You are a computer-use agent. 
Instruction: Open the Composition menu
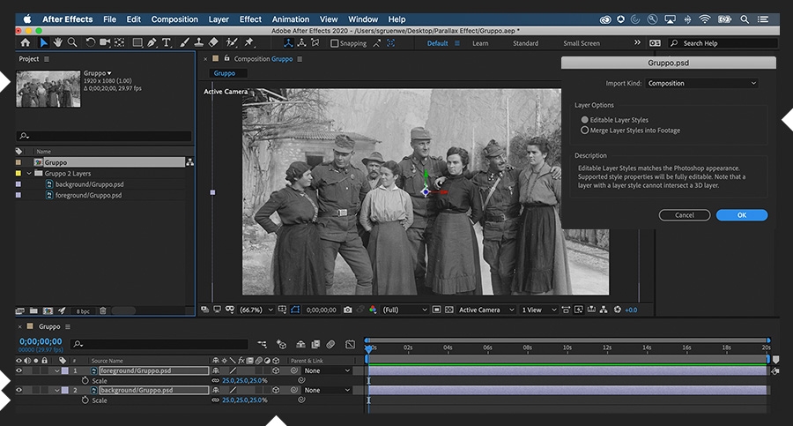(x=174, y=19)
